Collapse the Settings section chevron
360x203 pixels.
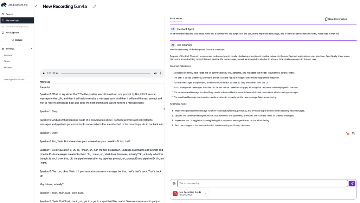pyautogui.click(x=31, y=49)
